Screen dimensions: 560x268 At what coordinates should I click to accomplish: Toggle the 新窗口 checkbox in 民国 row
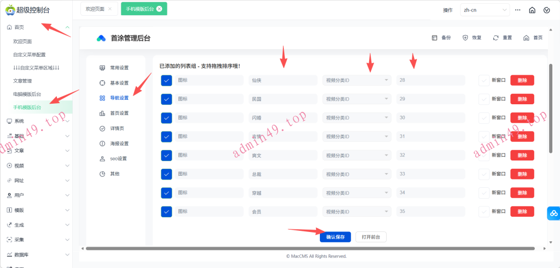483,99
